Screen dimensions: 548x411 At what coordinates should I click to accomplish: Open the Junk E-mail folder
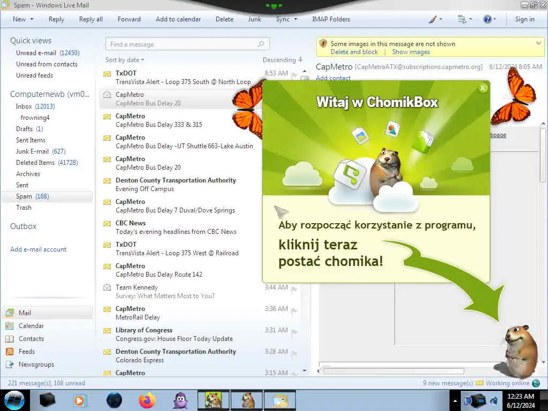point(41,151)
